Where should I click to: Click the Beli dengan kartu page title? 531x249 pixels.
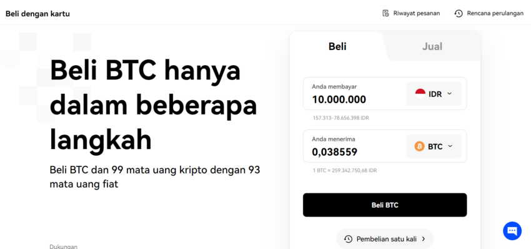(37, 14)
